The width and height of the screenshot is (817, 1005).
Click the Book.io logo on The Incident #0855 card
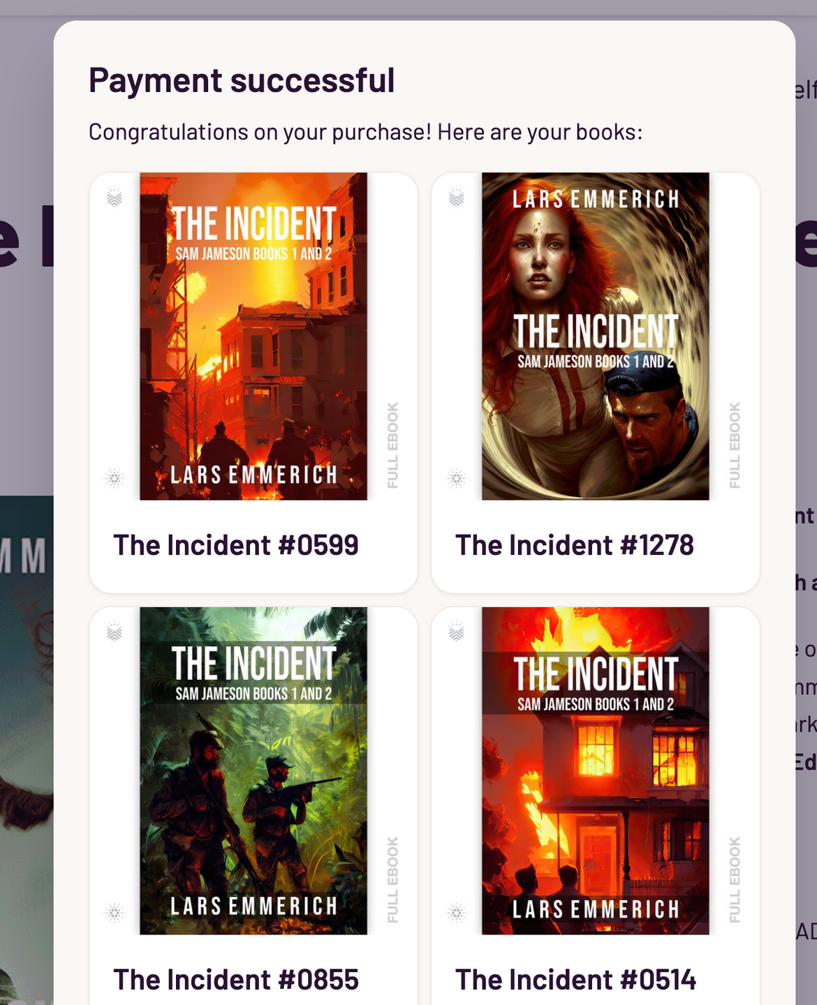tap(115, 632)
